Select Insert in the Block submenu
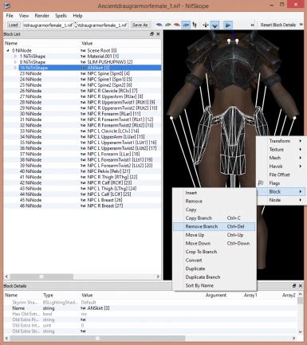Viewport: 307px width, 345px height. click(x=214, y=193)
